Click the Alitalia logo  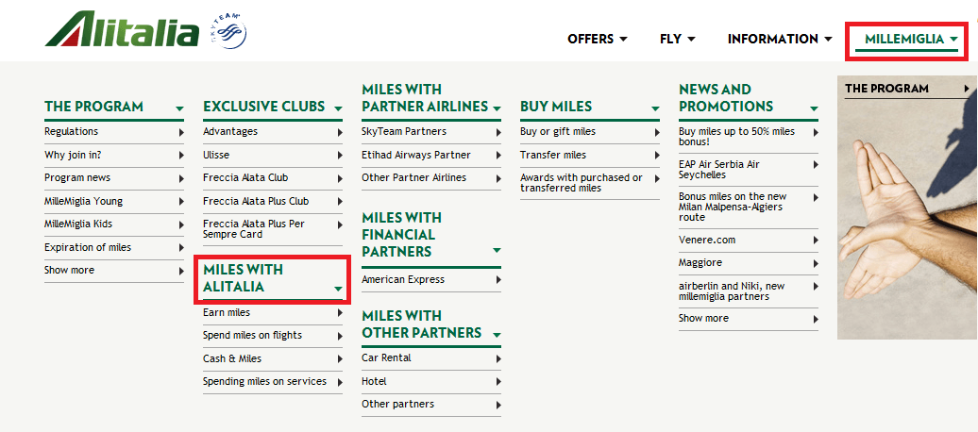click(122, 29)
